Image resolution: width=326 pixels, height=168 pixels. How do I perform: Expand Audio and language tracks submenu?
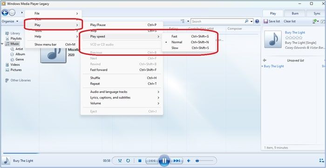pos(122,92)
